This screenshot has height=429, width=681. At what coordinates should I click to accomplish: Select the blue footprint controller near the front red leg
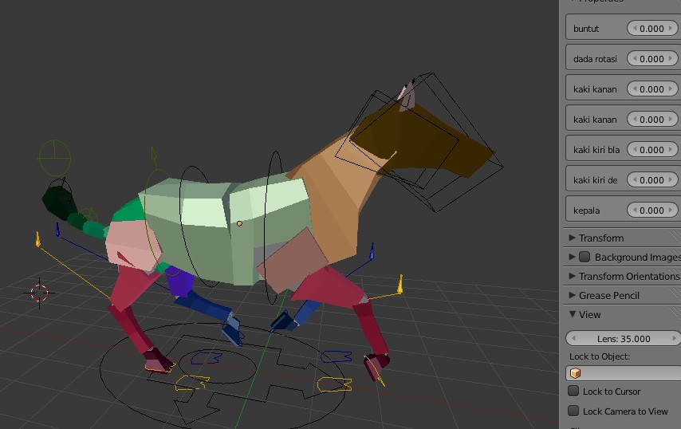coord(337,356)
